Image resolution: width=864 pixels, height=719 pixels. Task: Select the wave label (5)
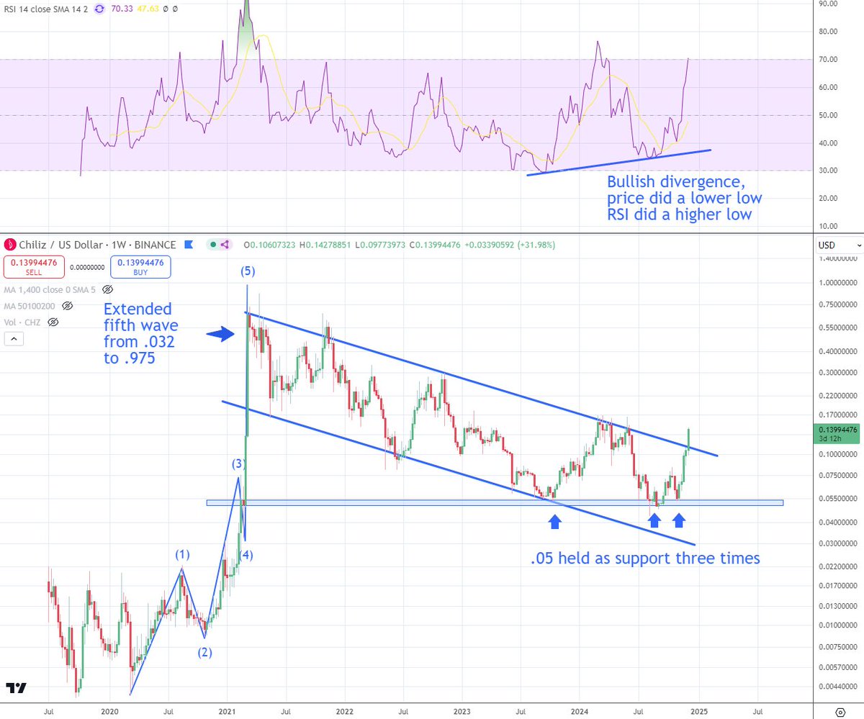248,271
